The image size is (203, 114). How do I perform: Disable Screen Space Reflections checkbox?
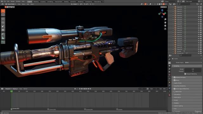coord(174,89)
